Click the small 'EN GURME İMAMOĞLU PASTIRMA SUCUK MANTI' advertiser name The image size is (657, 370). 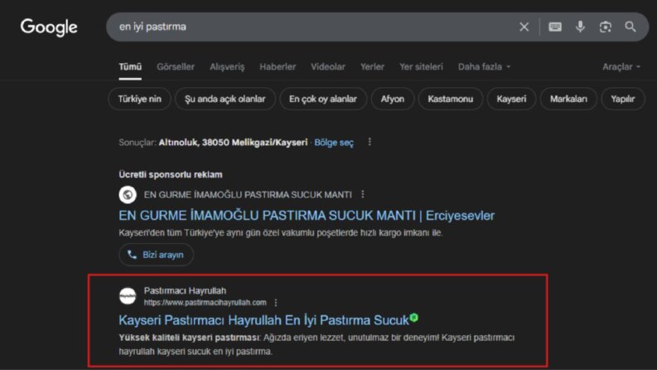248,195
